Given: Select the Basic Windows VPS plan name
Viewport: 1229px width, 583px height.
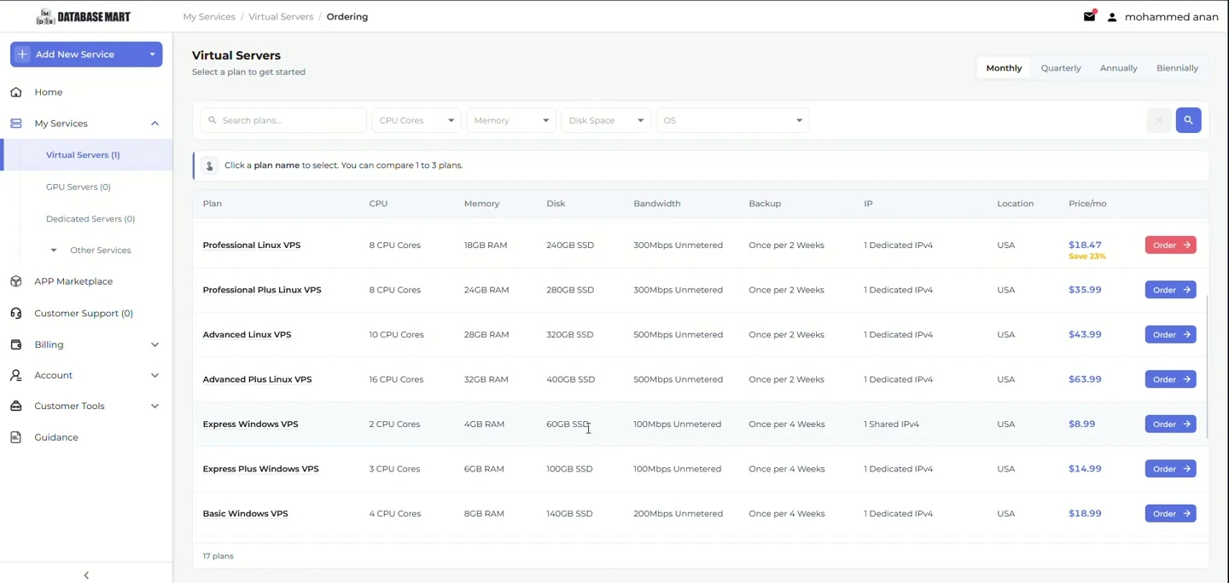Looking at the screenshot, I should click(x=245, y=514).
